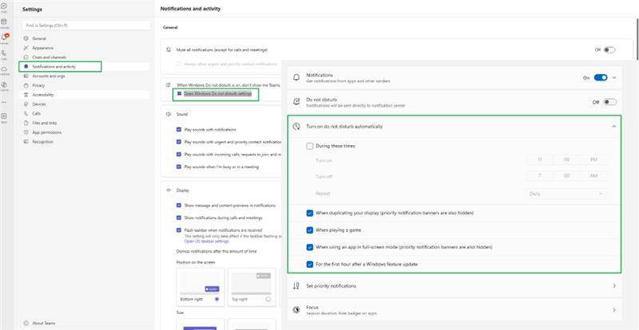Uncheck Show message and content previews
Screen dimensions: 639x330
(x=178, y=206)
